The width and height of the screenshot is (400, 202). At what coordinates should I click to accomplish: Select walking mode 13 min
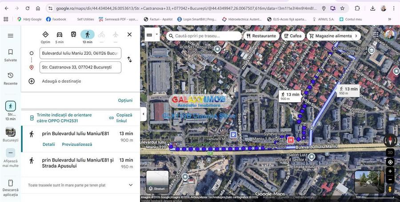click(88, 37)
